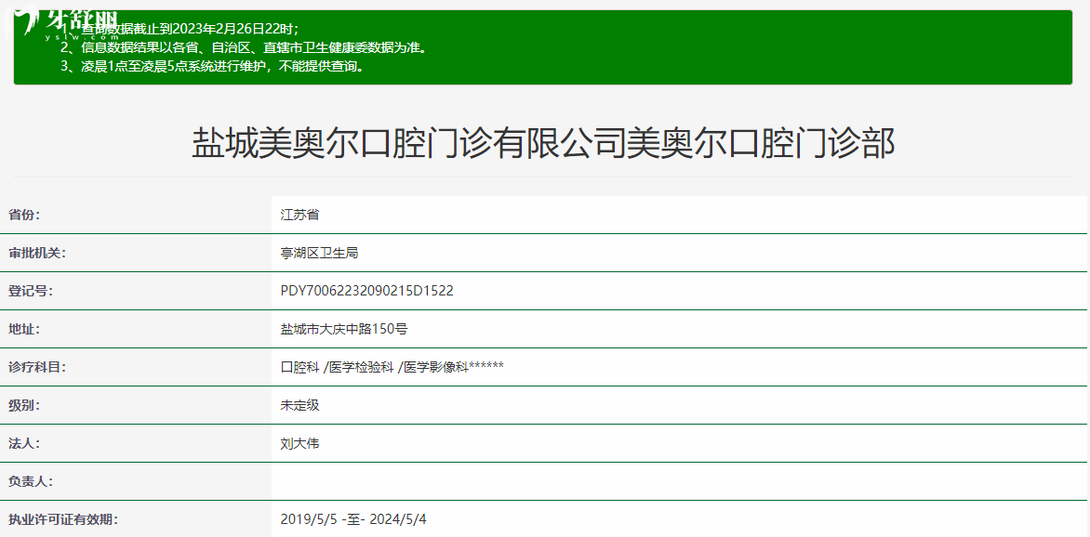1090x537 pixels.
Task: Click the value 未定级
Action: point(299,406)
